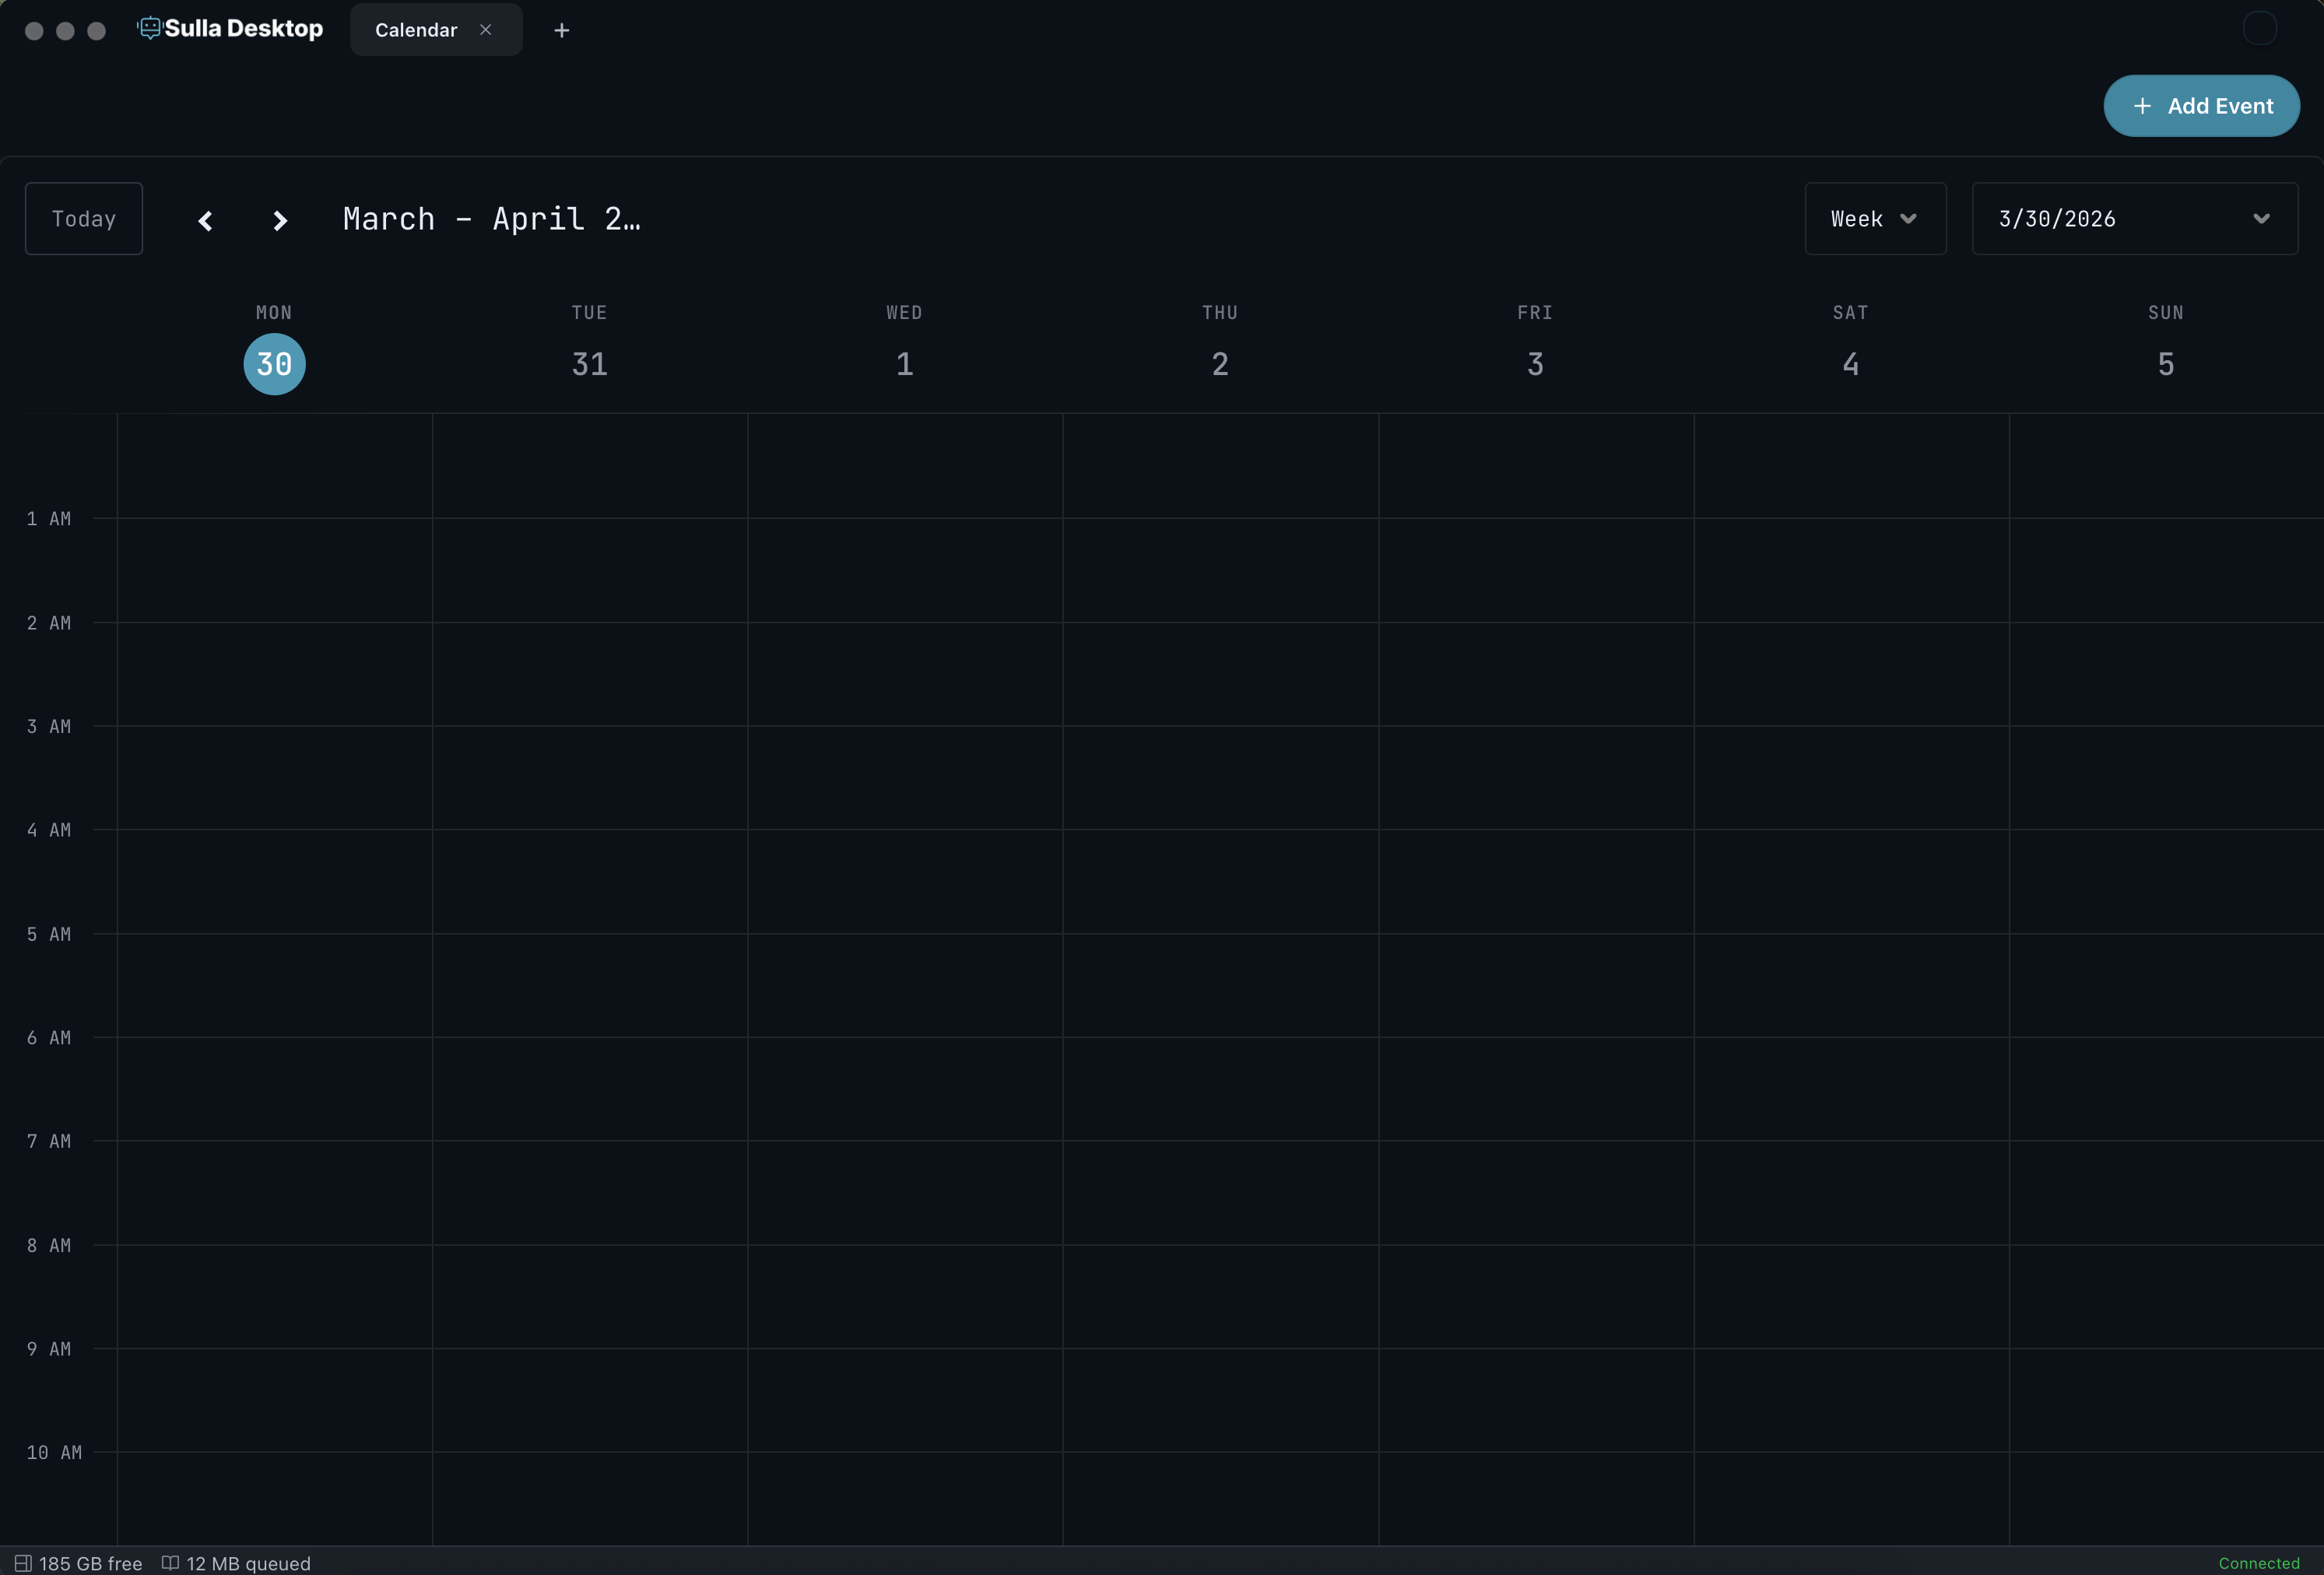Click round icon in top-right corner

click(x=2259, y=28)
